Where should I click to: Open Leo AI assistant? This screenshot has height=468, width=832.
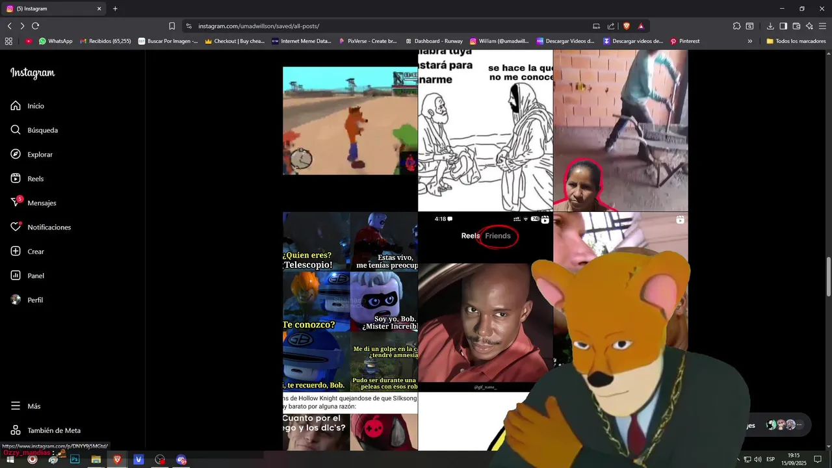click(809, 26)
